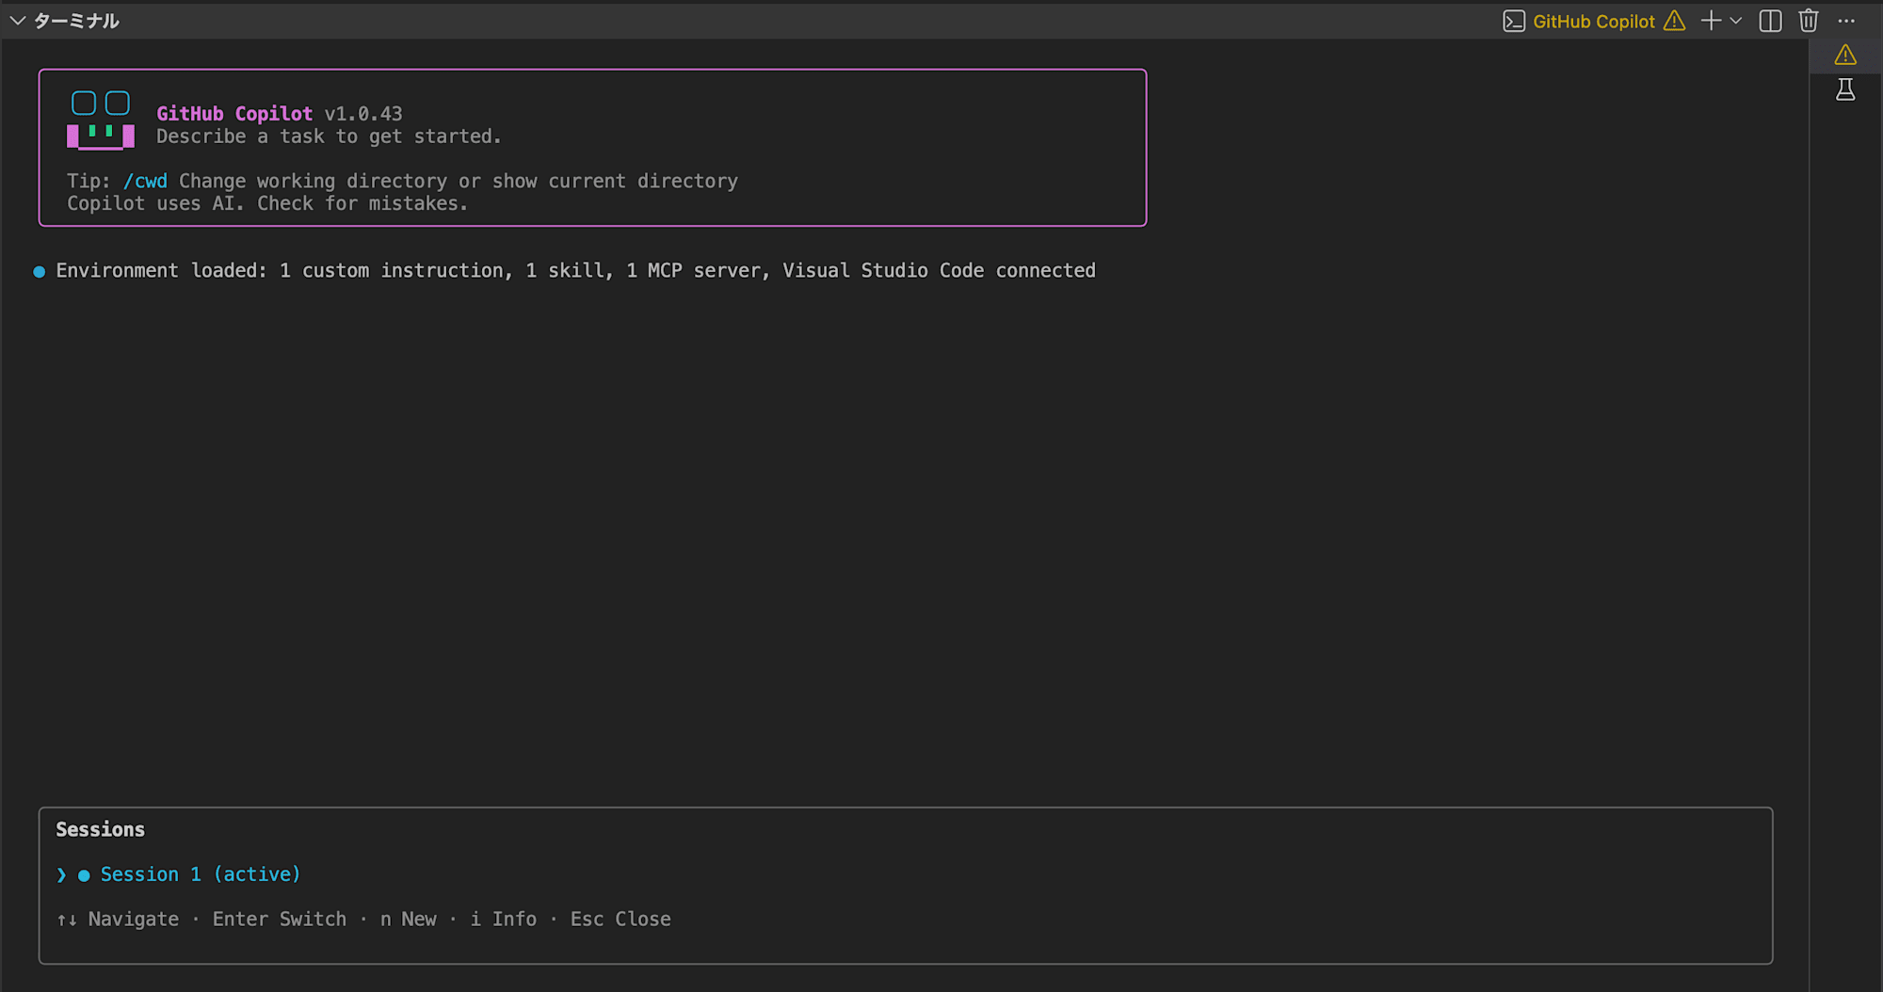Create a new terminal with the plus icon
Image resolution: width=1883 pixels, height=992 pixels.
[1711, 21]
